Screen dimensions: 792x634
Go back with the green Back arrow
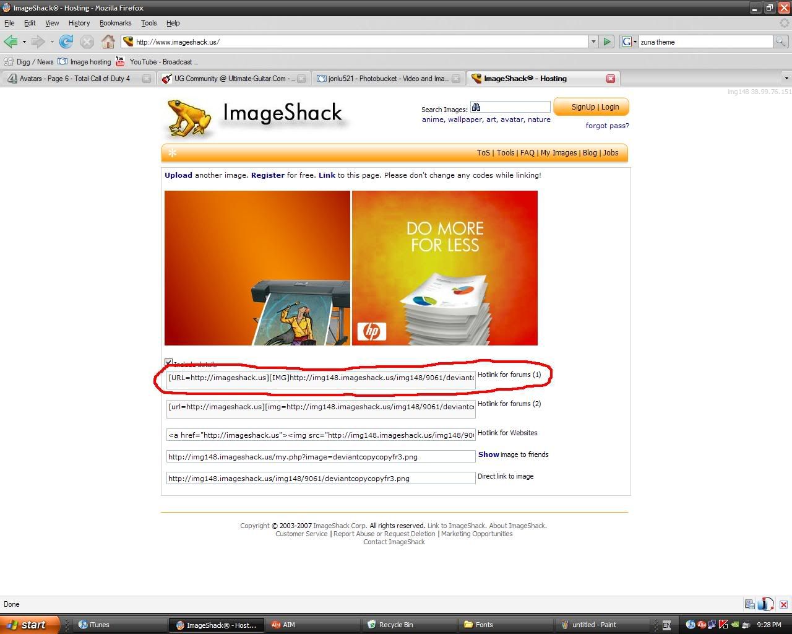[11, 41]
